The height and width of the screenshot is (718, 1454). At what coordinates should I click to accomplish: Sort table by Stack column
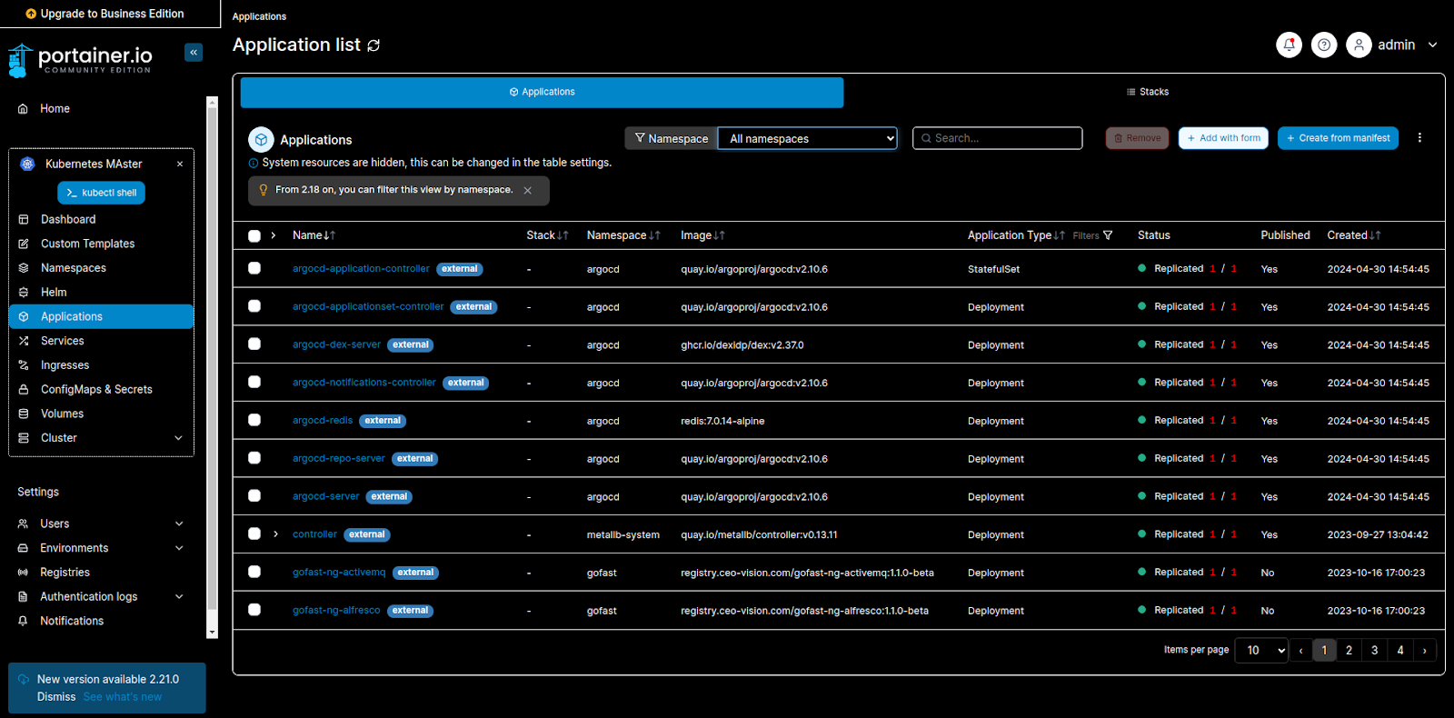(x=547, y=235)
